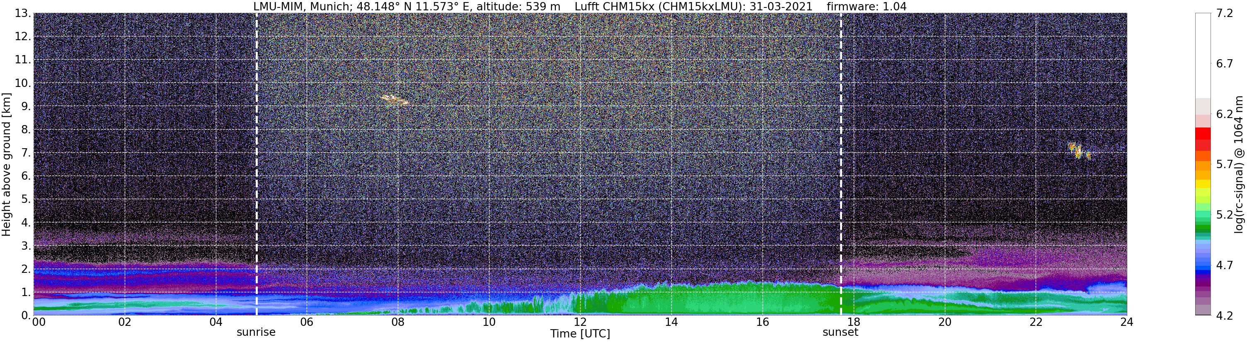The height and width of the screenshot is (342, 1247).
Task: Click the x-axis tick label '22'
Action: 1036,322
